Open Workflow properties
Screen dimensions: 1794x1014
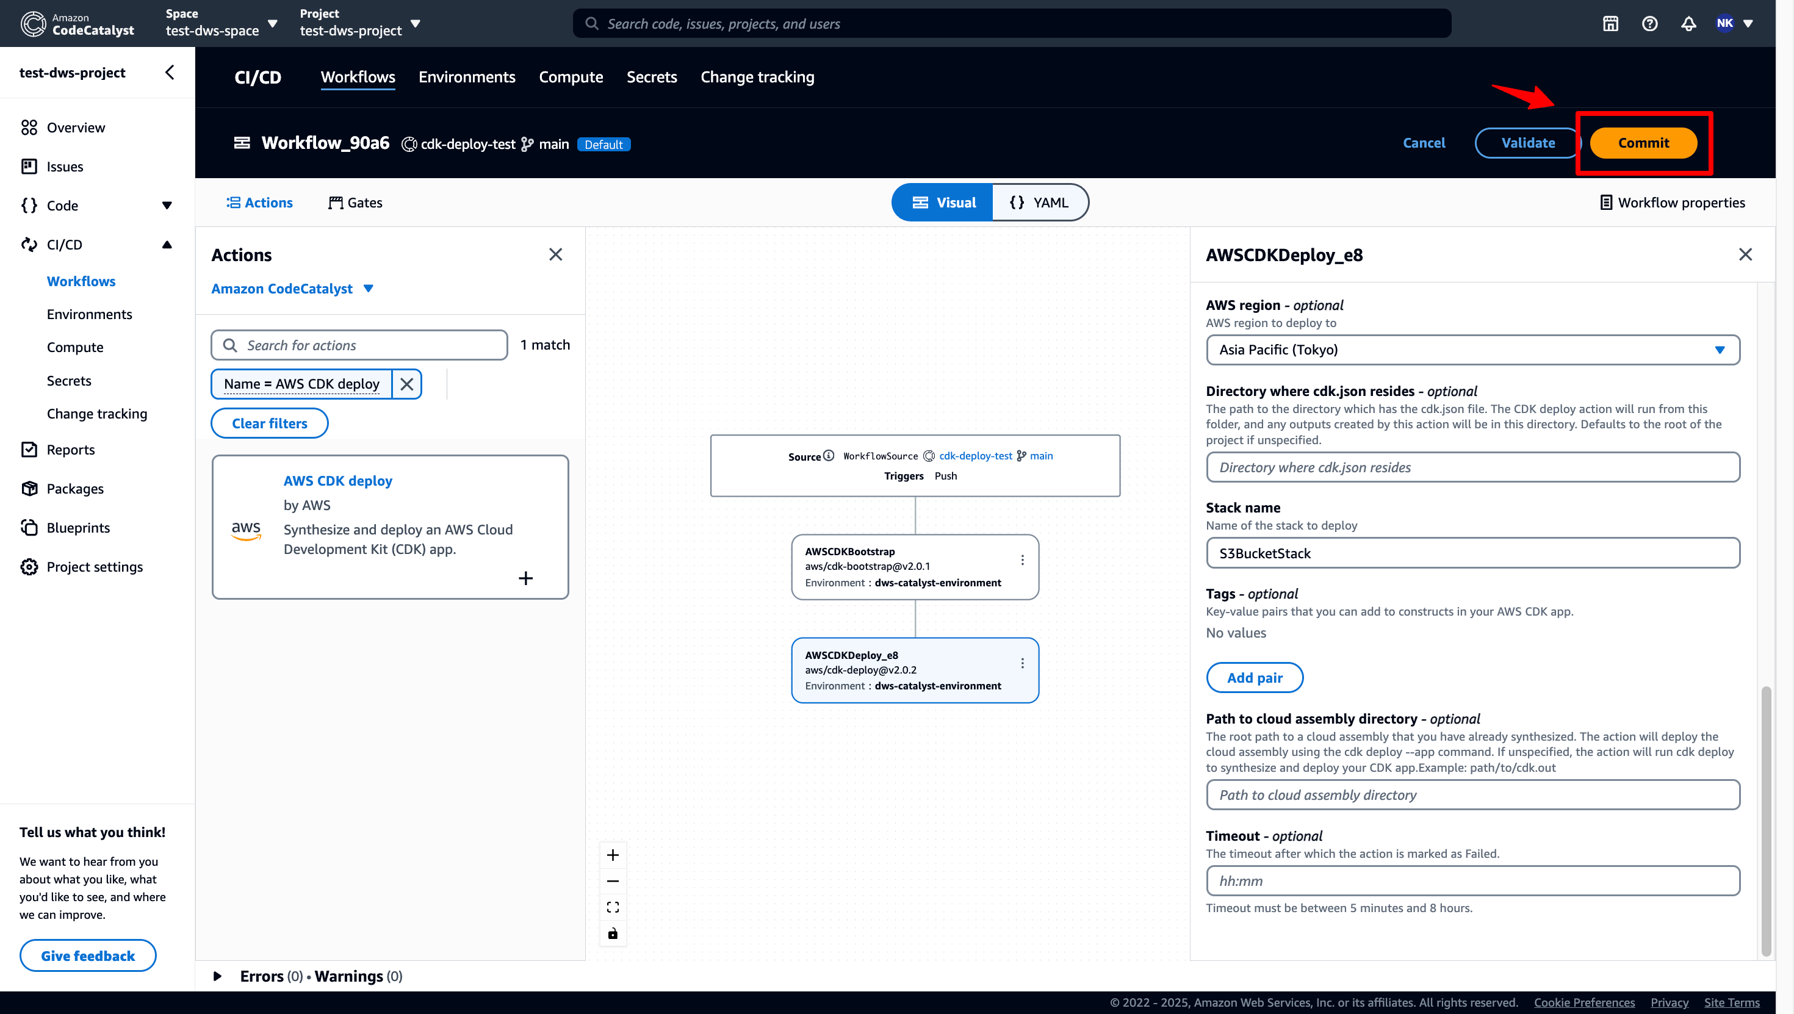click(1672, 203)
